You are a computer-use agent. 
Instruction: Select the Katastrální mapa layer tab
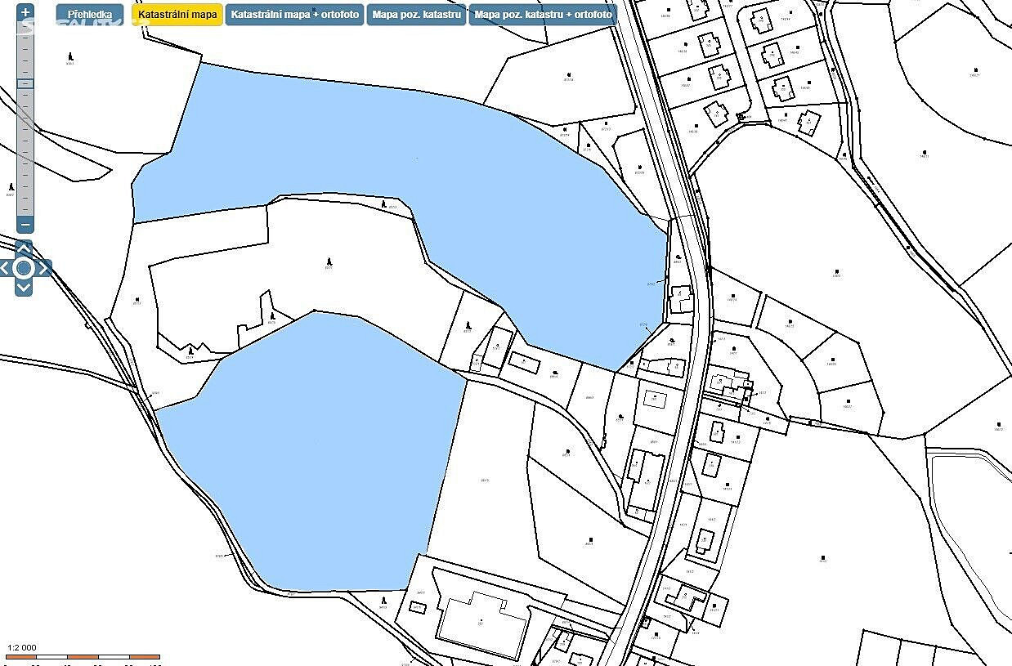177,15
